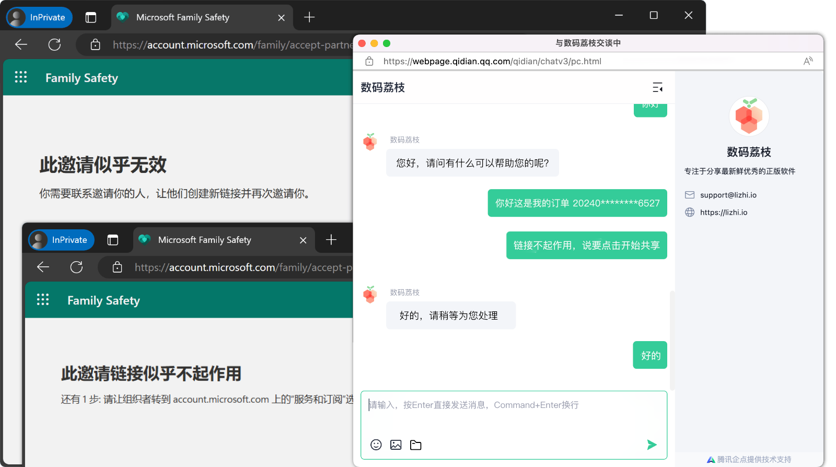Refresh page in top Edge window
Image resolution: width=836 pixels, height=467 pixels.
(x=54, y=44)
